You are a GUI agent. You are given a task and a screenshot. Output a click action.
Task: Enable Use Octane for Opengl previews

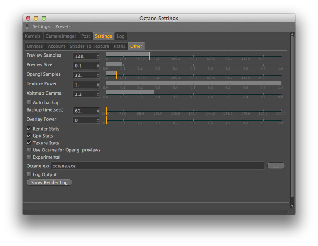coord(29,150)
